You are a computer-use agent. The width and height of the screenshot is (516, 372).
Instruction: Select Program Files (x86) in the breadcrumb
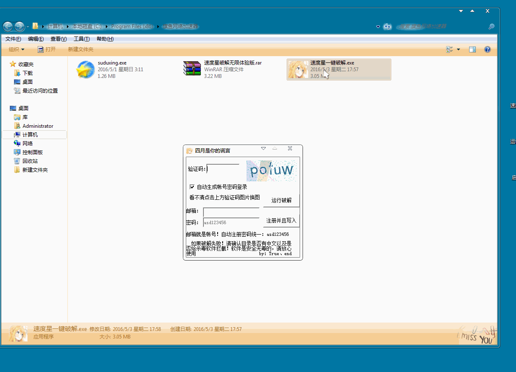[x=132, y=26]
